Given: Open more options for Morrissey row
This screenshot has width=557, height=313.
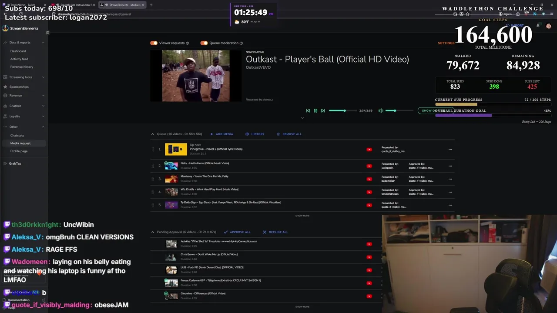Looking at the screenshot, I should [450, 179].
